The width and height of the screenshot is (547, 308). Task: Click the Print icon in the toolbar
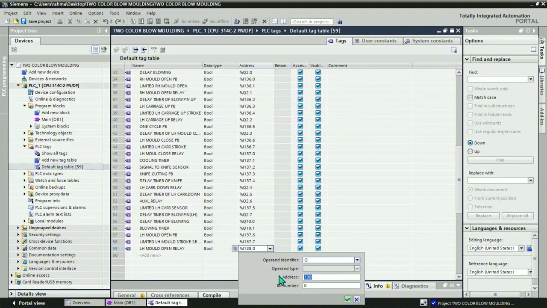(x=60, y=21)
